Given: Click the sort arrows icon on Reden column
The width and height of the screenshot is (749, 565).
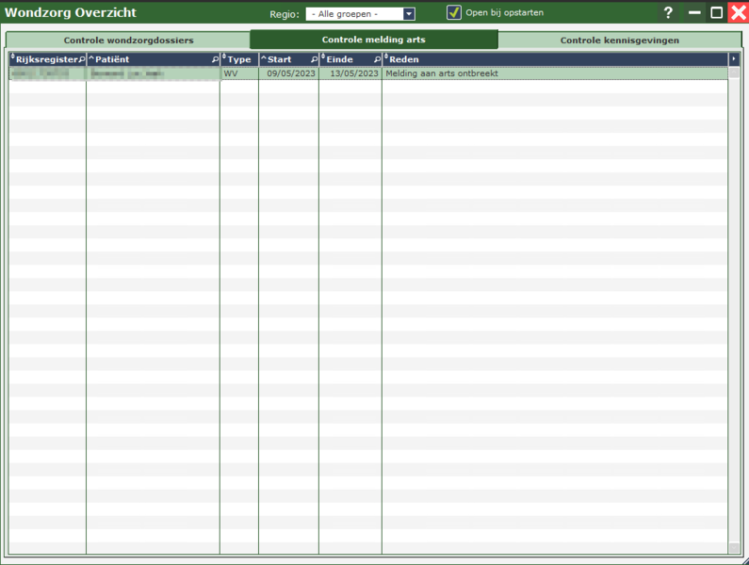Looking at the screenshot, I should pos(386,59).
